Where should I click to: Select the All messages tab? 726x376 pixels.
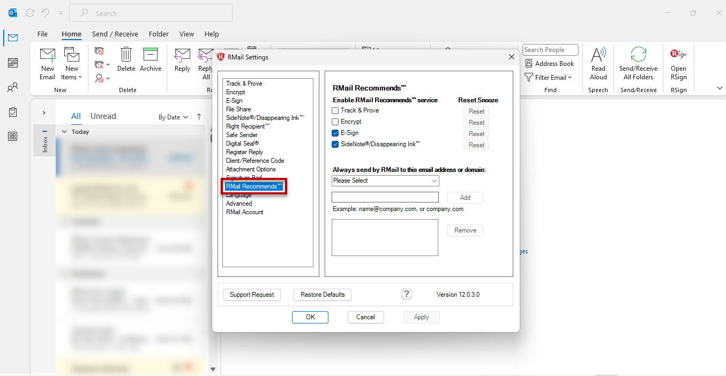[x=76, y=116]
